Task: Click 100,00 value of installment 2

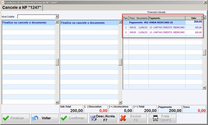Action: (198, 32)
